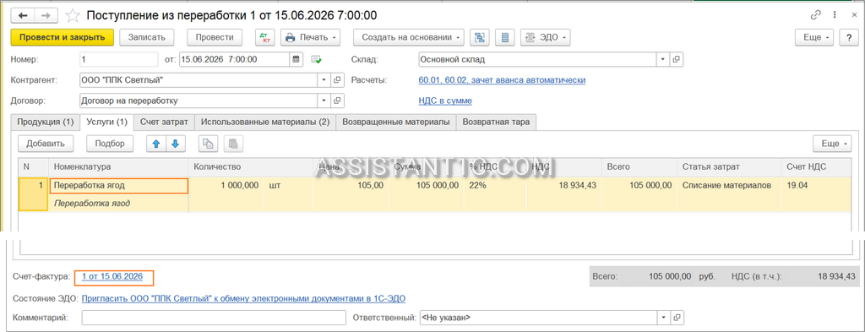Image resolution: width=865 pixels, height=332 pixels.
Task: Select the 22% НДС rate cell
Action: coord(495,186)
